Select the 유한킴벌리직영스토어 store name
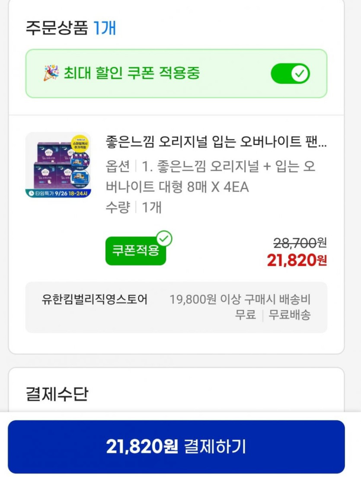 [95, 299]
